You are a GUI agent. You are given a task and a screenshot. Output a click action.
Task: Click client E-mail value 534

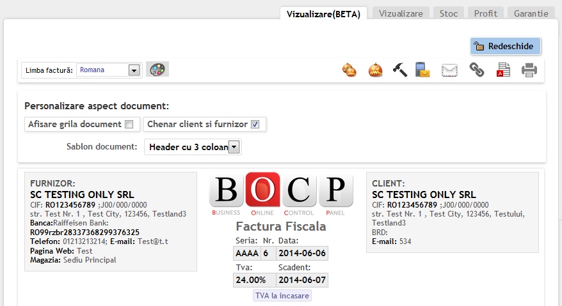[x=405, y=241]
